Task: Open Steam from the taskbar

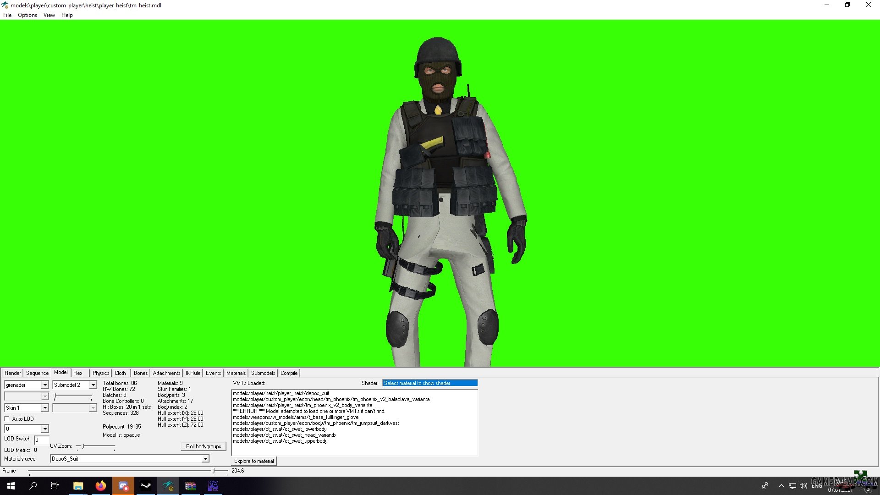Action: point(145,486)
